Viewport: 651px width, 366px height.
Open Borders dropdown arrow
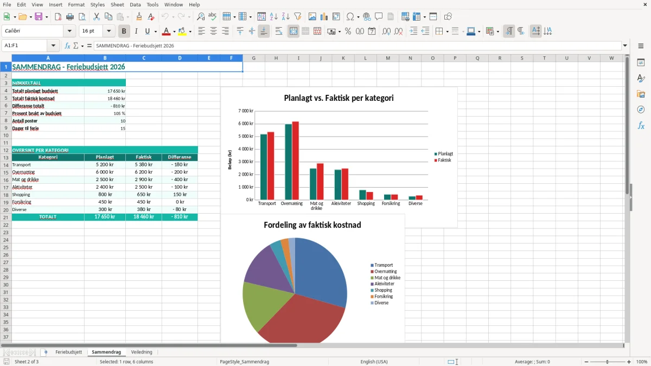pos(447,31)
